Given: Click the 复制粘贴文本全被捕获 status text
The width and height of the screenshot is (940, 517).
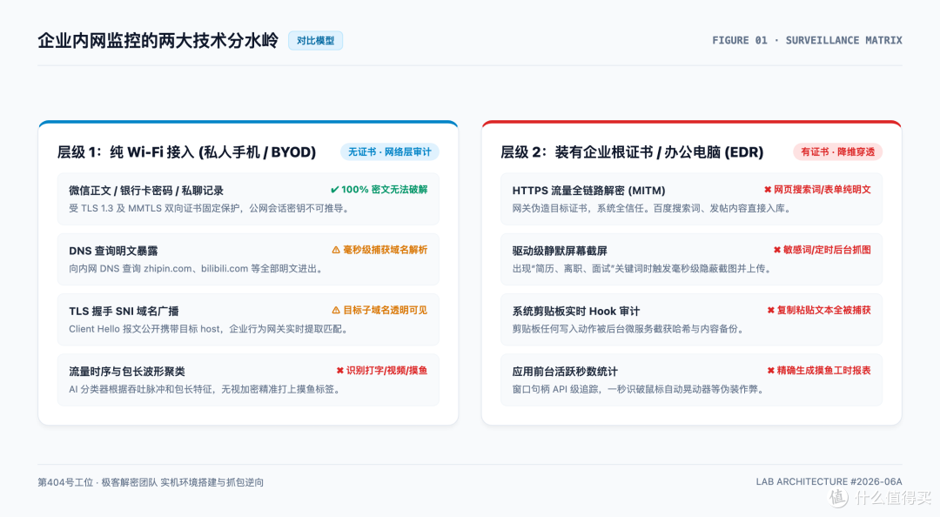Looking at the screenshot, I should coord(823,311).
